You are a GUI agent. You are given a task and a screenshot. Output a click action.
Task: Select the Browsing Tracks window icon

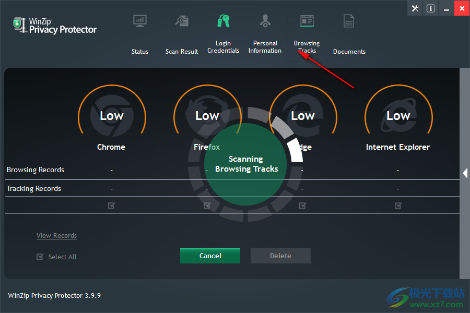click(307, 21)
